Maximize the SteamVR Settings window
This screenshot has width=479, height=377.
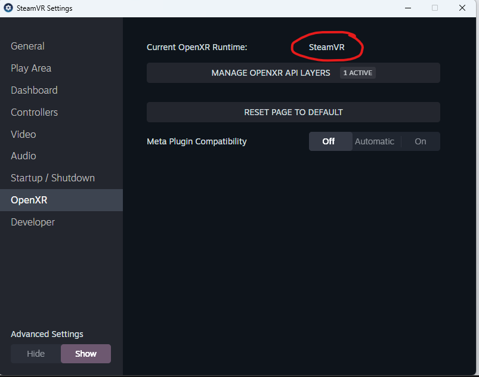435,8
